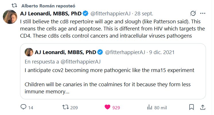Toggle the pink heart like button
This screenshot has height=115, width=214.
click(108, 107)
